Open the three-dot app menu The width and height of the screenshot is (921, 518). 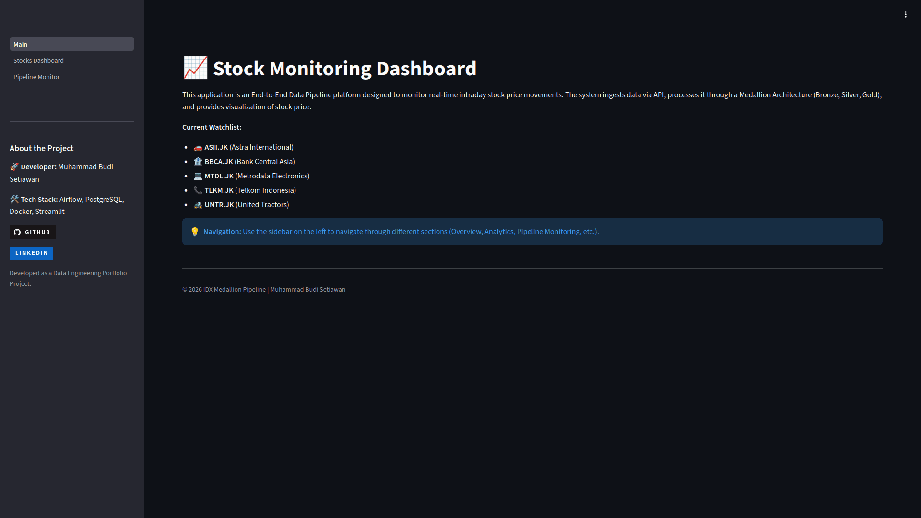pos(906,14)
